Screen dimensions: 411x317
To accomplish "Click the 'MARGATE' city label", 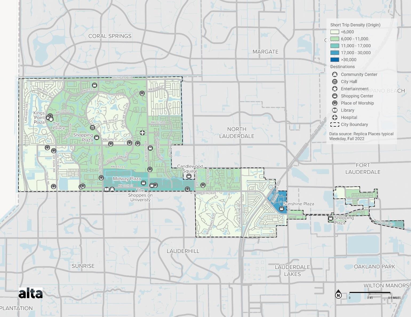I will click(266, 52).
